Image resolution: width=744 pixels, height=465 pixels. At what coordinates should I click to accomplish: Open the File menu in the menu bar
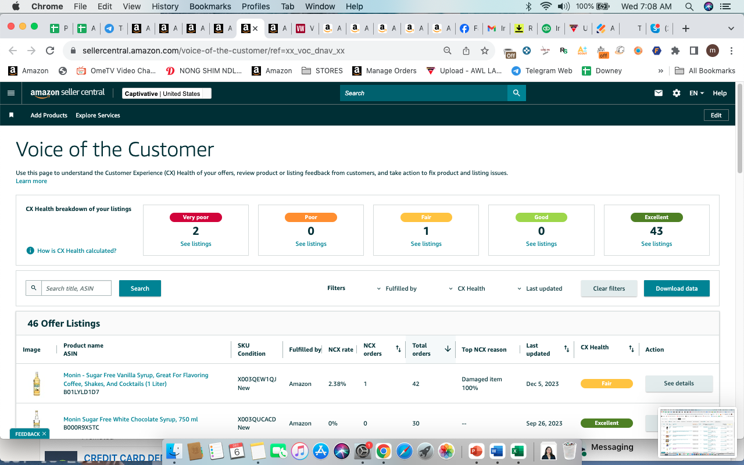pyautogui.click(x=80, y=6)
